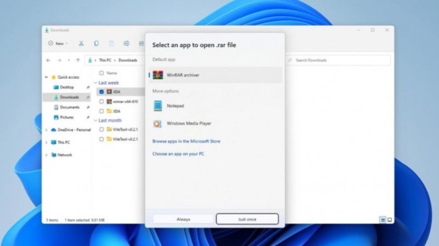Viewport: 439px width, 246px height.
Task: Uncheck the XDA rar file checkbox
Action: (x=102, y=92)
